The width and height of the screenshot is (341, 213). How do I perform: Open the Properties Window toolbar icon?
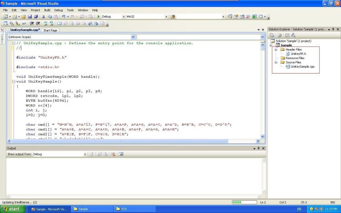[x=236, y=17]
